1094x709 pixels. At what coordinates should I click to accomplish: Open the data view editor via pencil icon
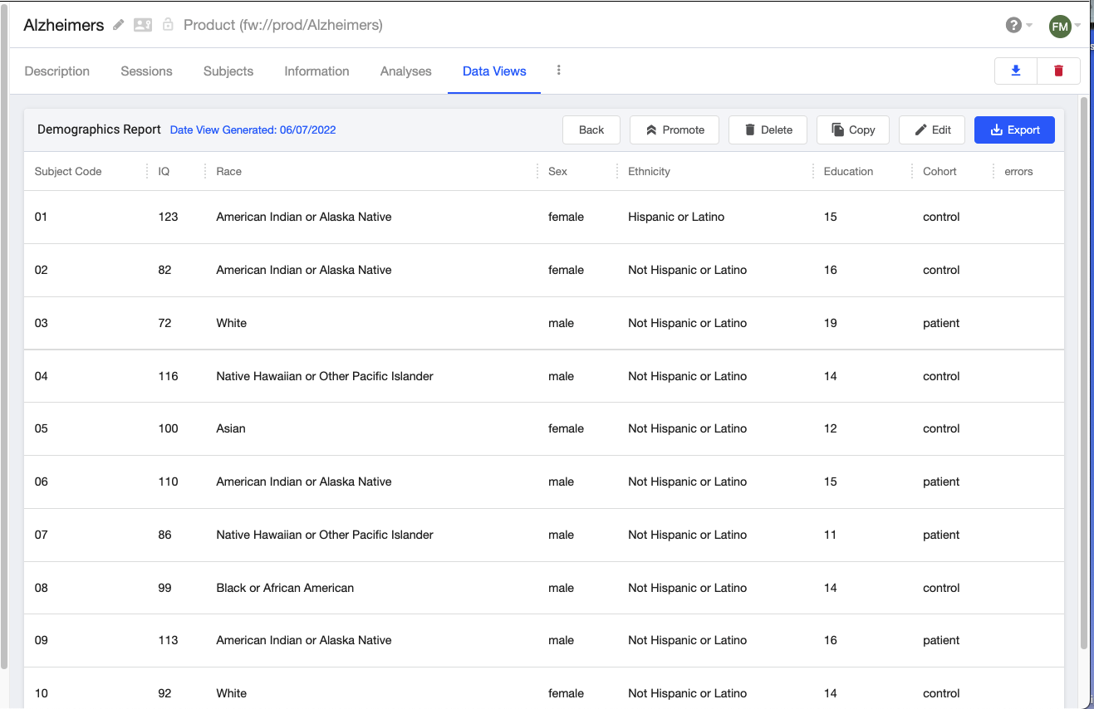point(931,130)
